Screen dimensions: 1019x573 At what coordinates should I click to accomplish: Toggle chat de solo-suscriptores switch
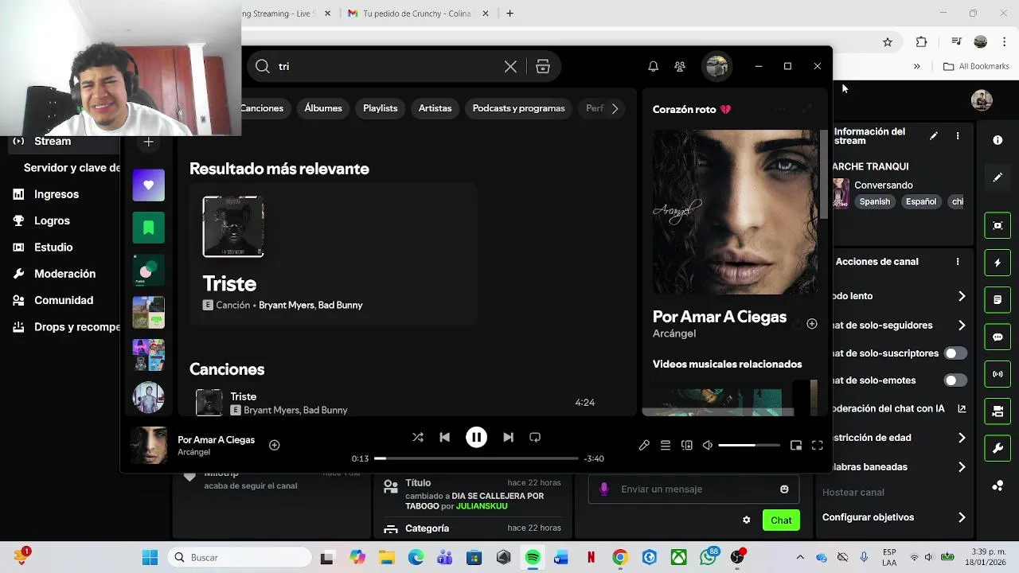(955, 353)
